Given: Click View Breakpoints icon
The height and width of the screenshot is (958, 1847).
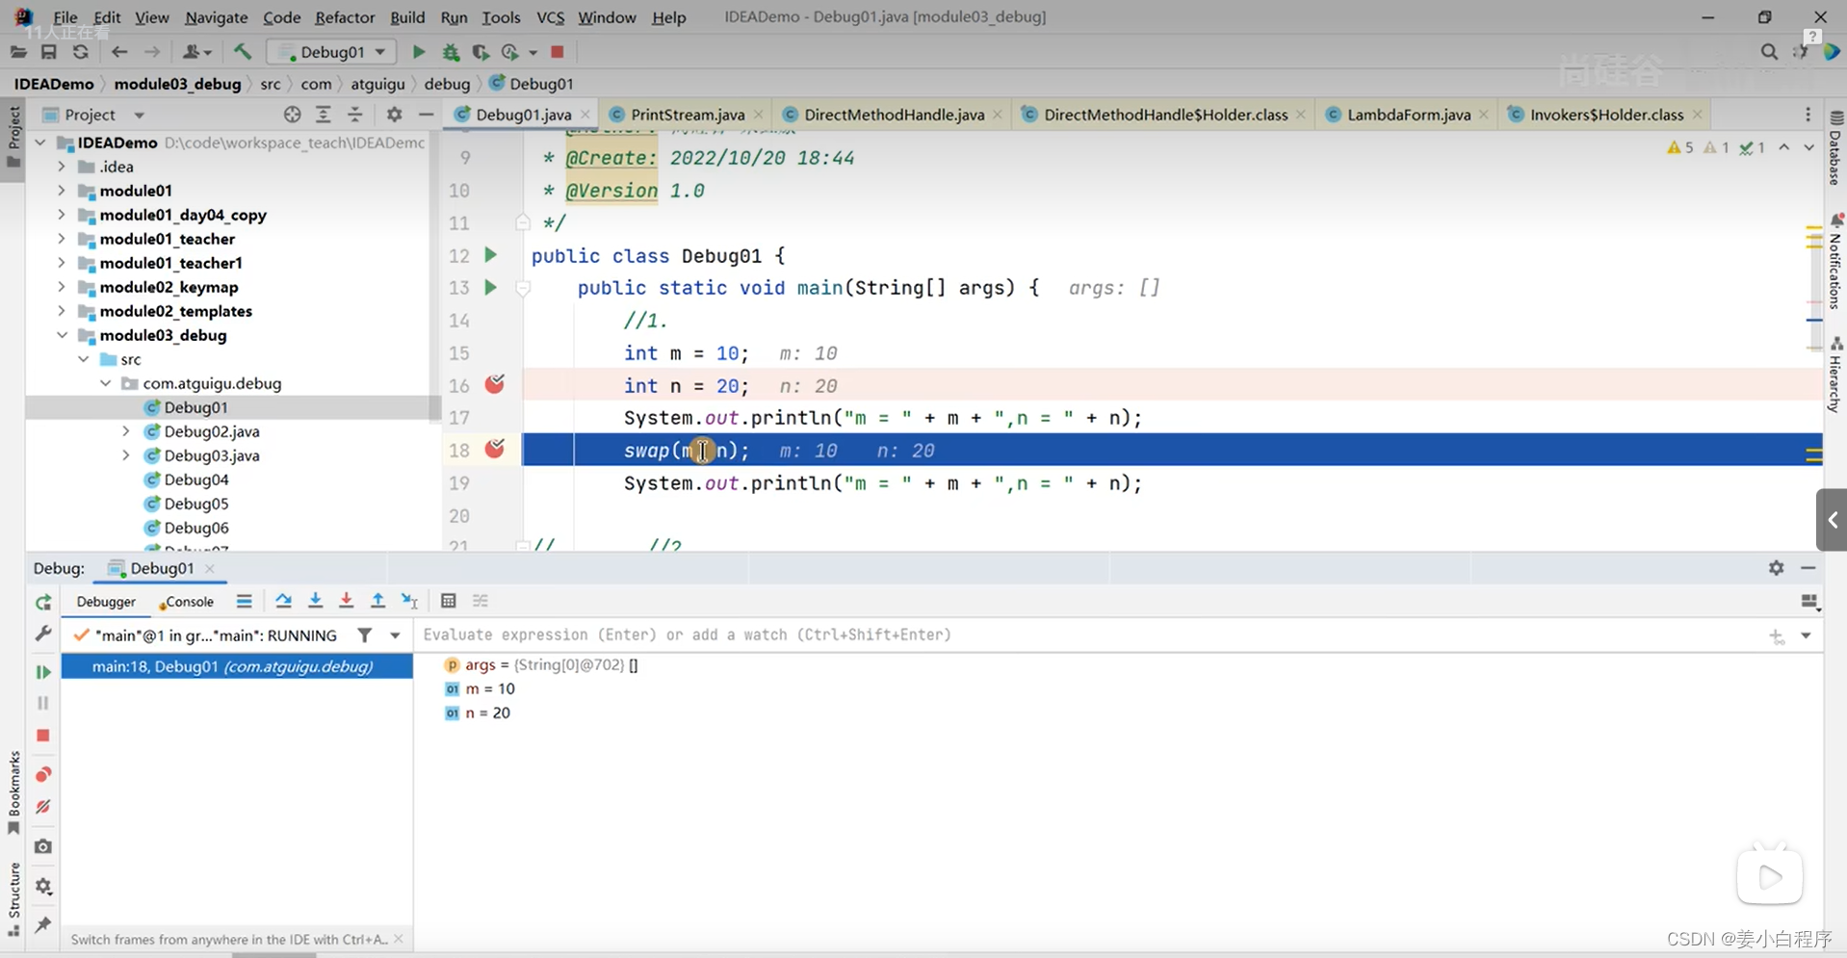Looking at the screenshot, I should coord(43,774).
